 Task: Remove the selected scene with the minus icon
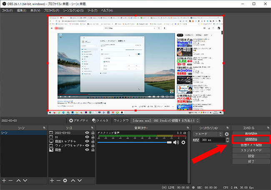11,180
